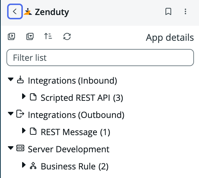
Task: Refresh the file list
Action: pos(67,36)
